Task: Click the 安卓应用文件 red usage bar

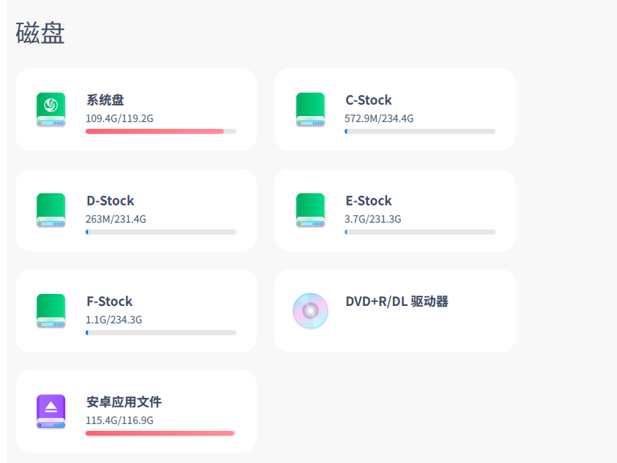Action: point(160,433)
